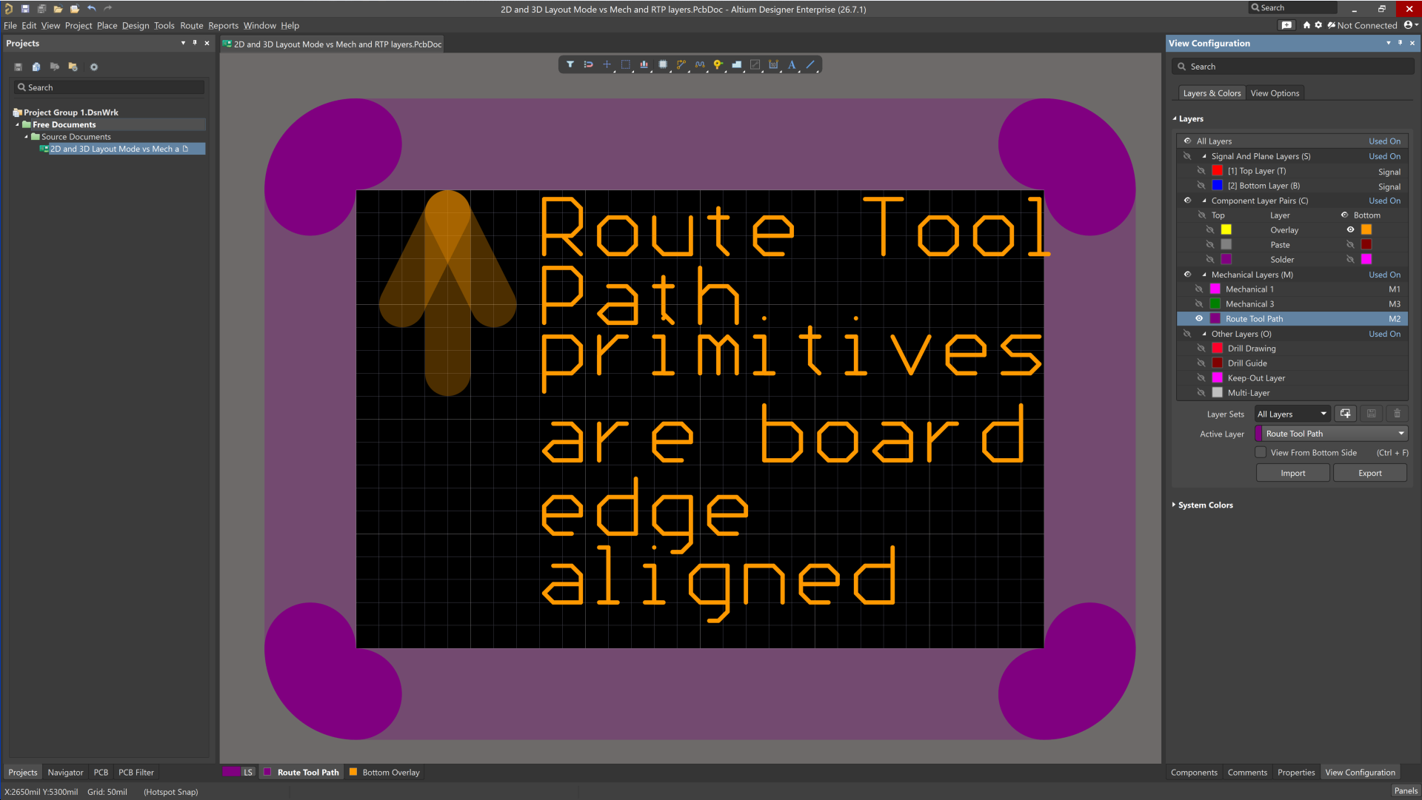Image resolution: width=1422 pixels, height=800 pixels.
Task: Open the user account icon at top right
Action: click(1409, 25)
